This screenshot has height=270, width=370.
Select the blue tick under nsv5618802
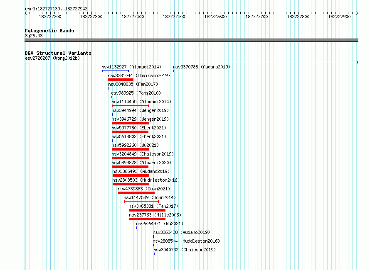tap(112, 141)
